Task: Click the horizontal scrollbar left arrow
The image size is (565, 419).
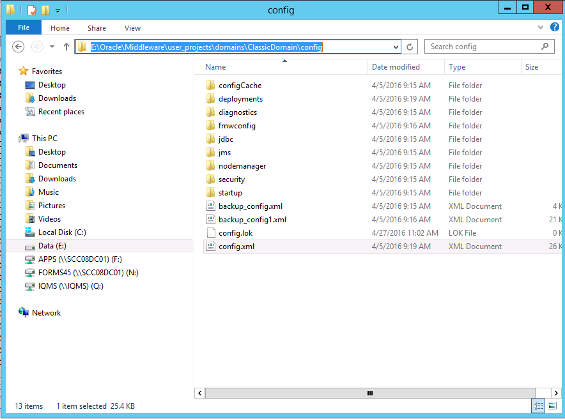Action: click(200, 393)
